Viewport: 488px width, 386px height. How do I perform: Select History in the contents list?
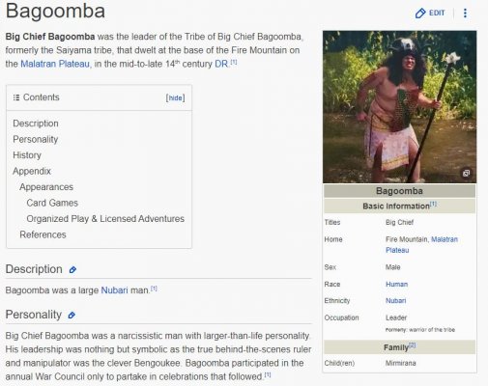pyautogui.click(x=27, y=155)
